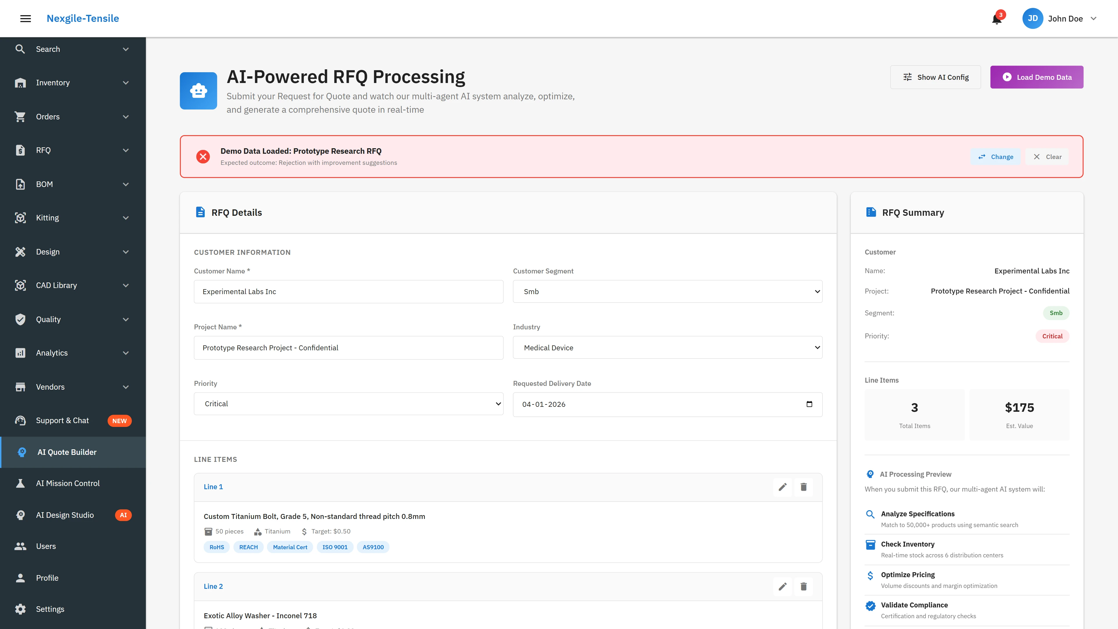Delete Line 2 using the trash icon
This screenshot has height=629, width=1118.
tap(803, 586)
